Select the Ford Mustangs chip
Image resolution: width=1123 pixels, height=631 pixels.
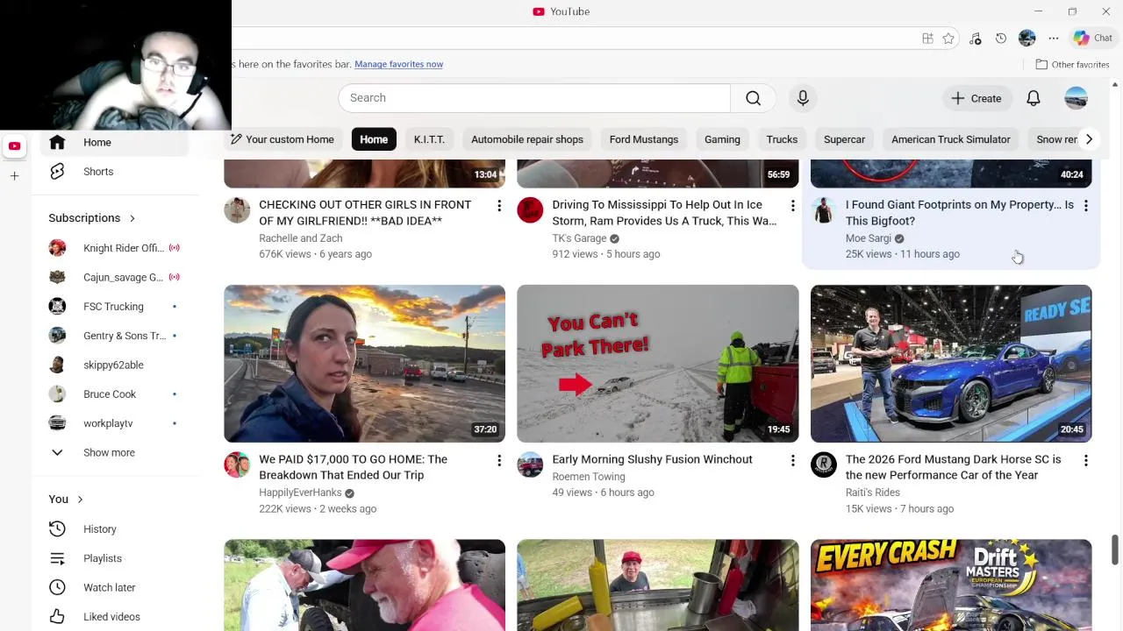click(x=644, y=139)
